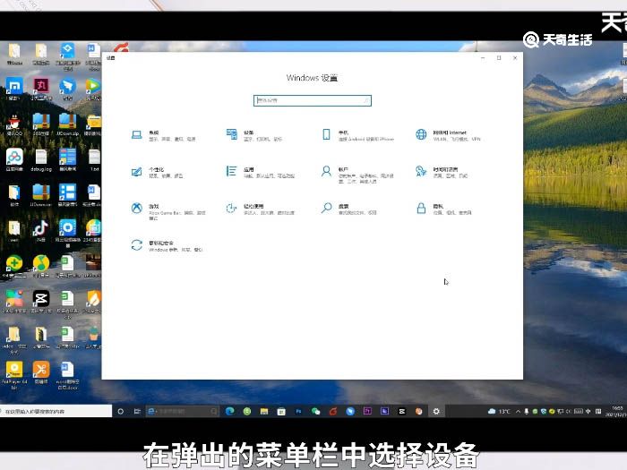Click the TikTok (抖音) desktop shortcut

point(40,231)
